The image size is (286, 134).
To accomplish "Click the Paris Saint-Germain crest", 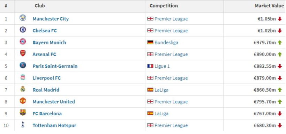I will point(23,65).
